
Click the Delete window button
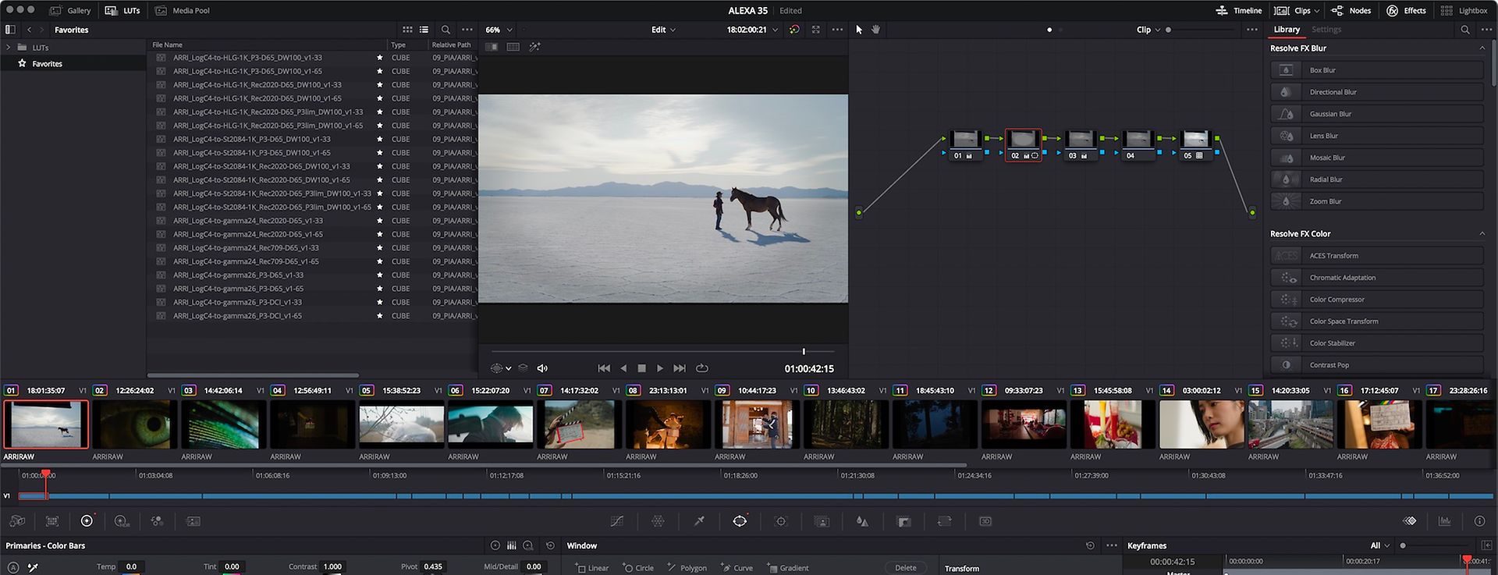coord(905,568)
